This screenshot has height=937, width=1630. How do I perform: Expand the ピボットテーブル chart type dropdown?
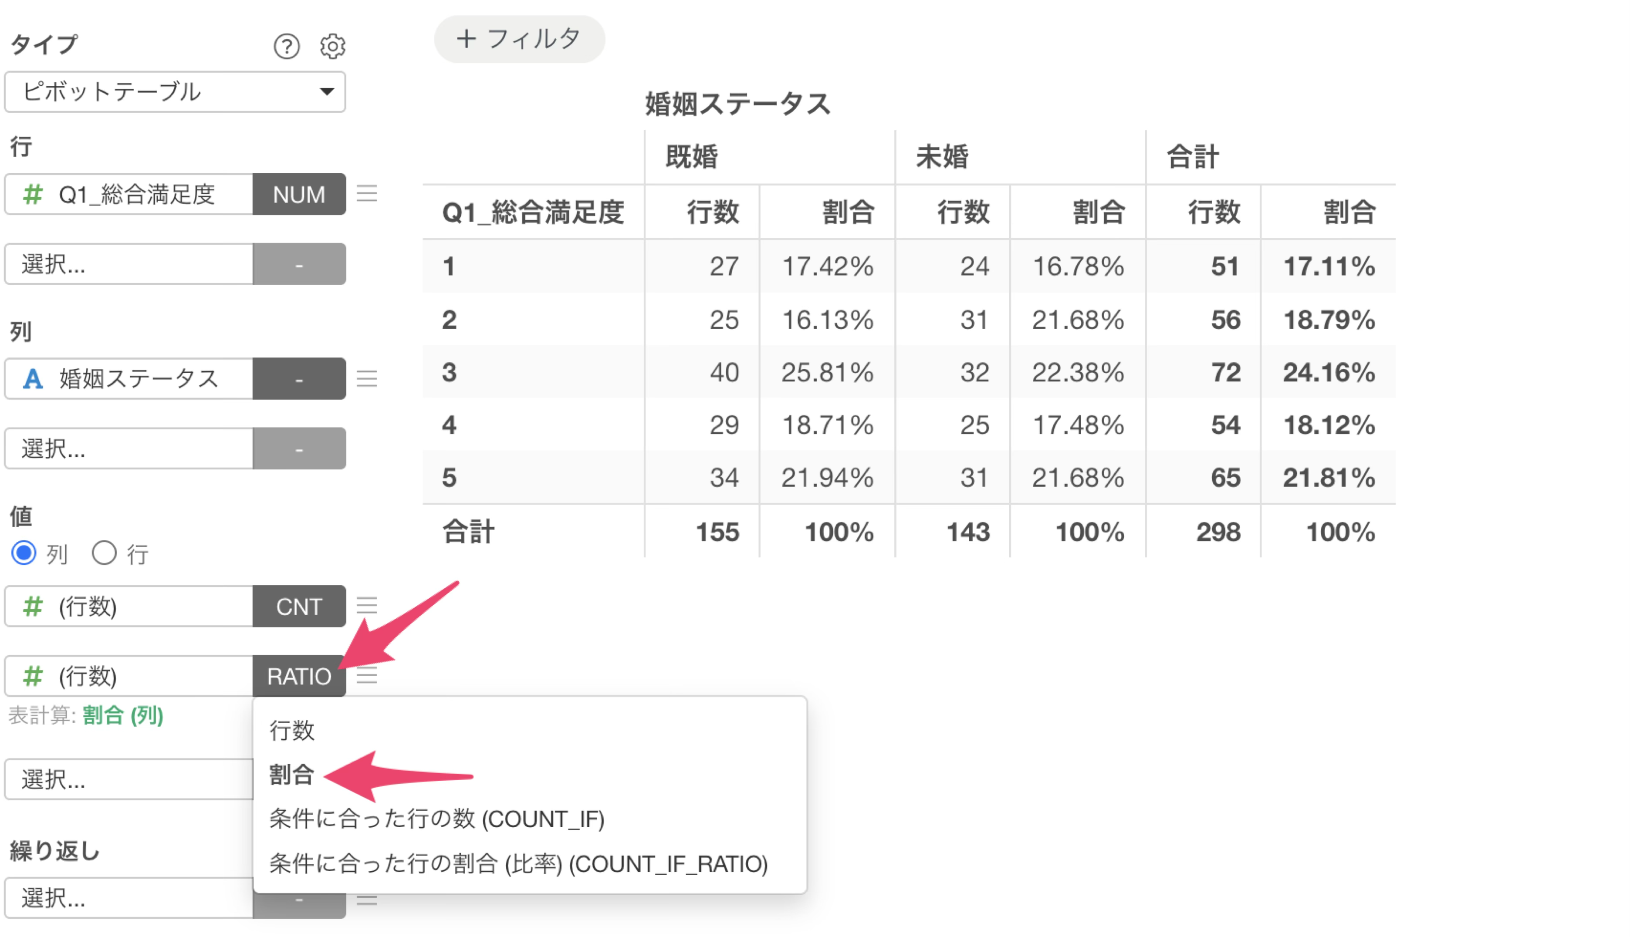[x=175, y=91]
